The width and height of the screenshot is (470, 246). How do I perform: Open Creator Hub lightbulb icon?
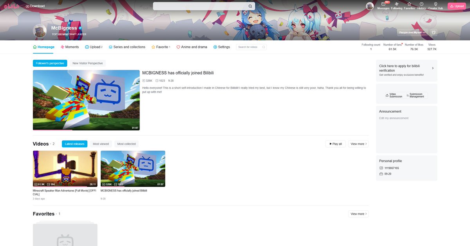[436, 4]
